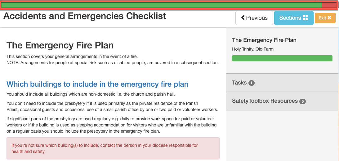Click the green portion of top progress bar
Screen dimensions: 339x161
tap(162, 5)
